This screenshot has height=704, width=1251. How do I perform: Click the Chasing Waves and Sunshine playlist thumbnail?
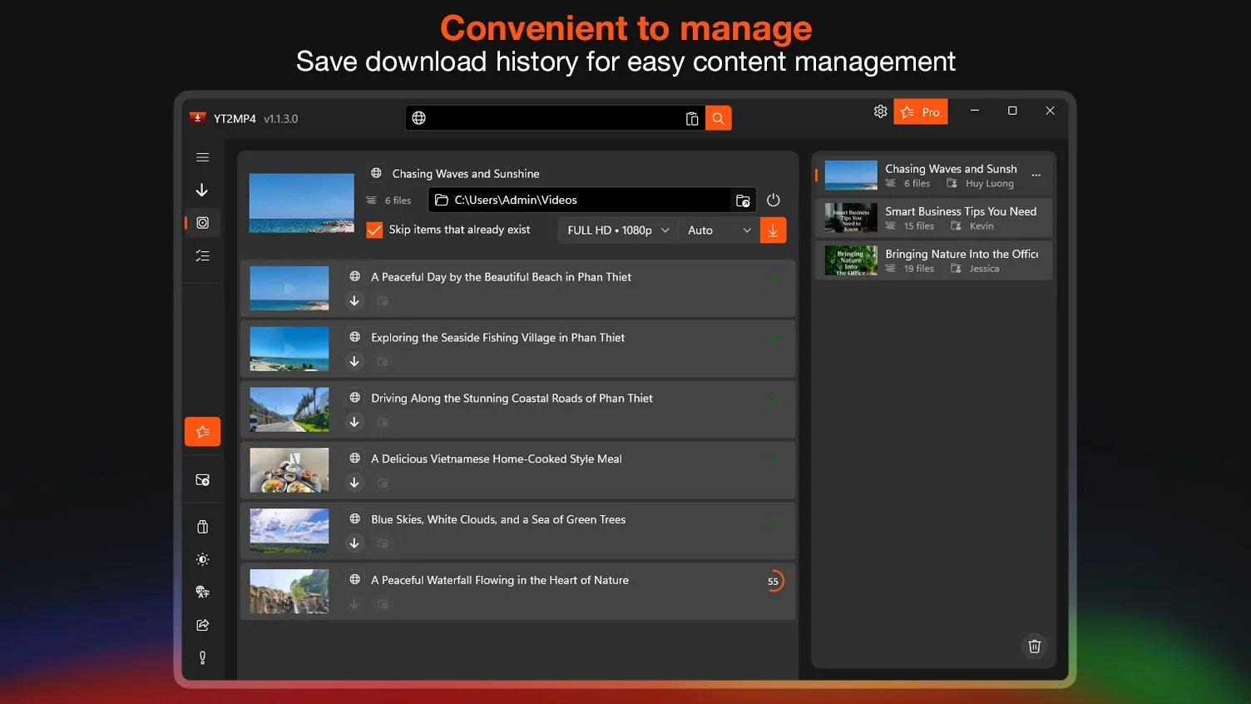(302, 203)
